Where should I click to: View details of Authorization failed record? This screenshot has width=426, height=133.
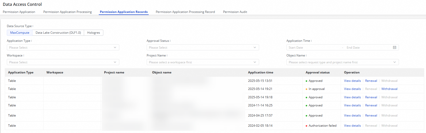(352, 126)
